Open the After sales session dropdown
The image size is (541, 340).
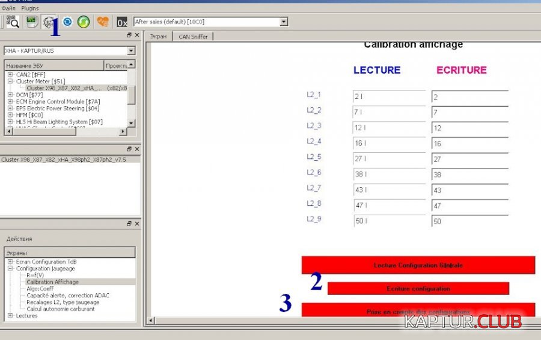[284, 22]
